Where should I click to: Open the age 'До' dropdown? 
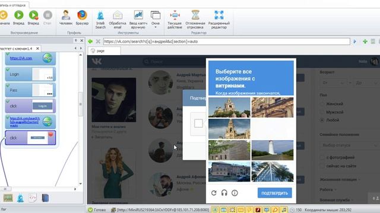[x=366, y=83]
